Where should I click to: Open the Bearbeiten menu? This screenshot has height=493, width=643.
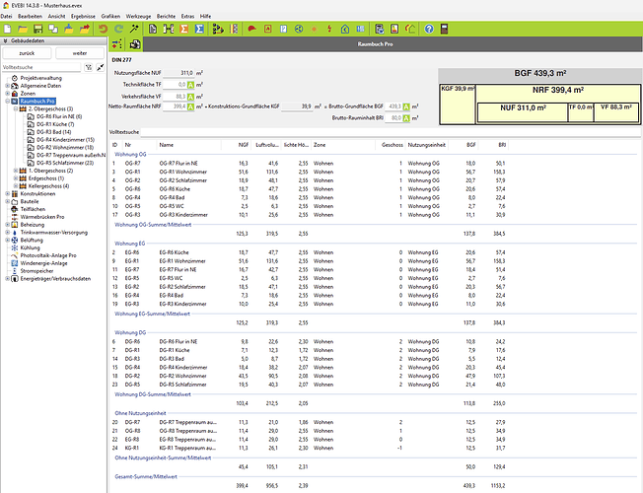(30, 17)
